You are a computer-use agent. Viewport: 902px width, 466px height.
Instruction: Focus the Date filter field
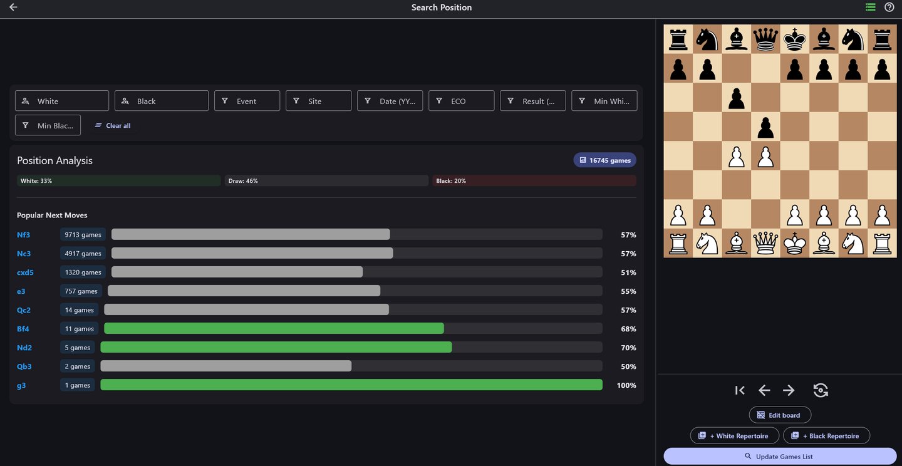click(x=390, y=101)
